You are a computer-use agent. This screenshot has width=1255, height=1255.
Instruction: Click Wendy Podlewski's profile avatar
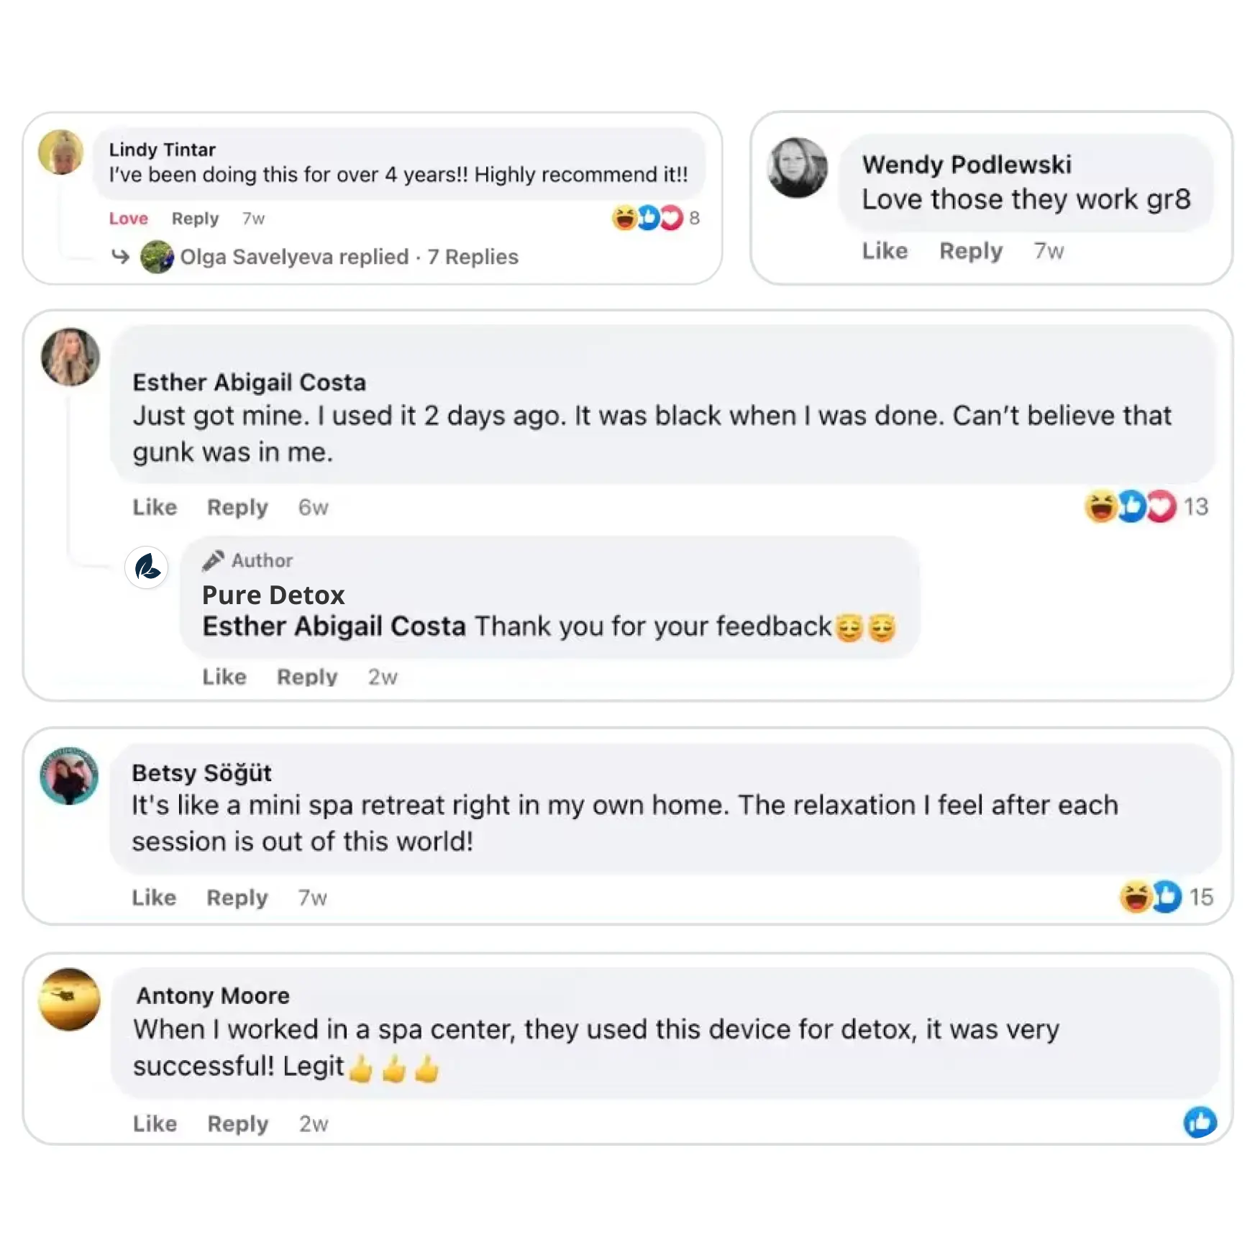tap(797, 168)
